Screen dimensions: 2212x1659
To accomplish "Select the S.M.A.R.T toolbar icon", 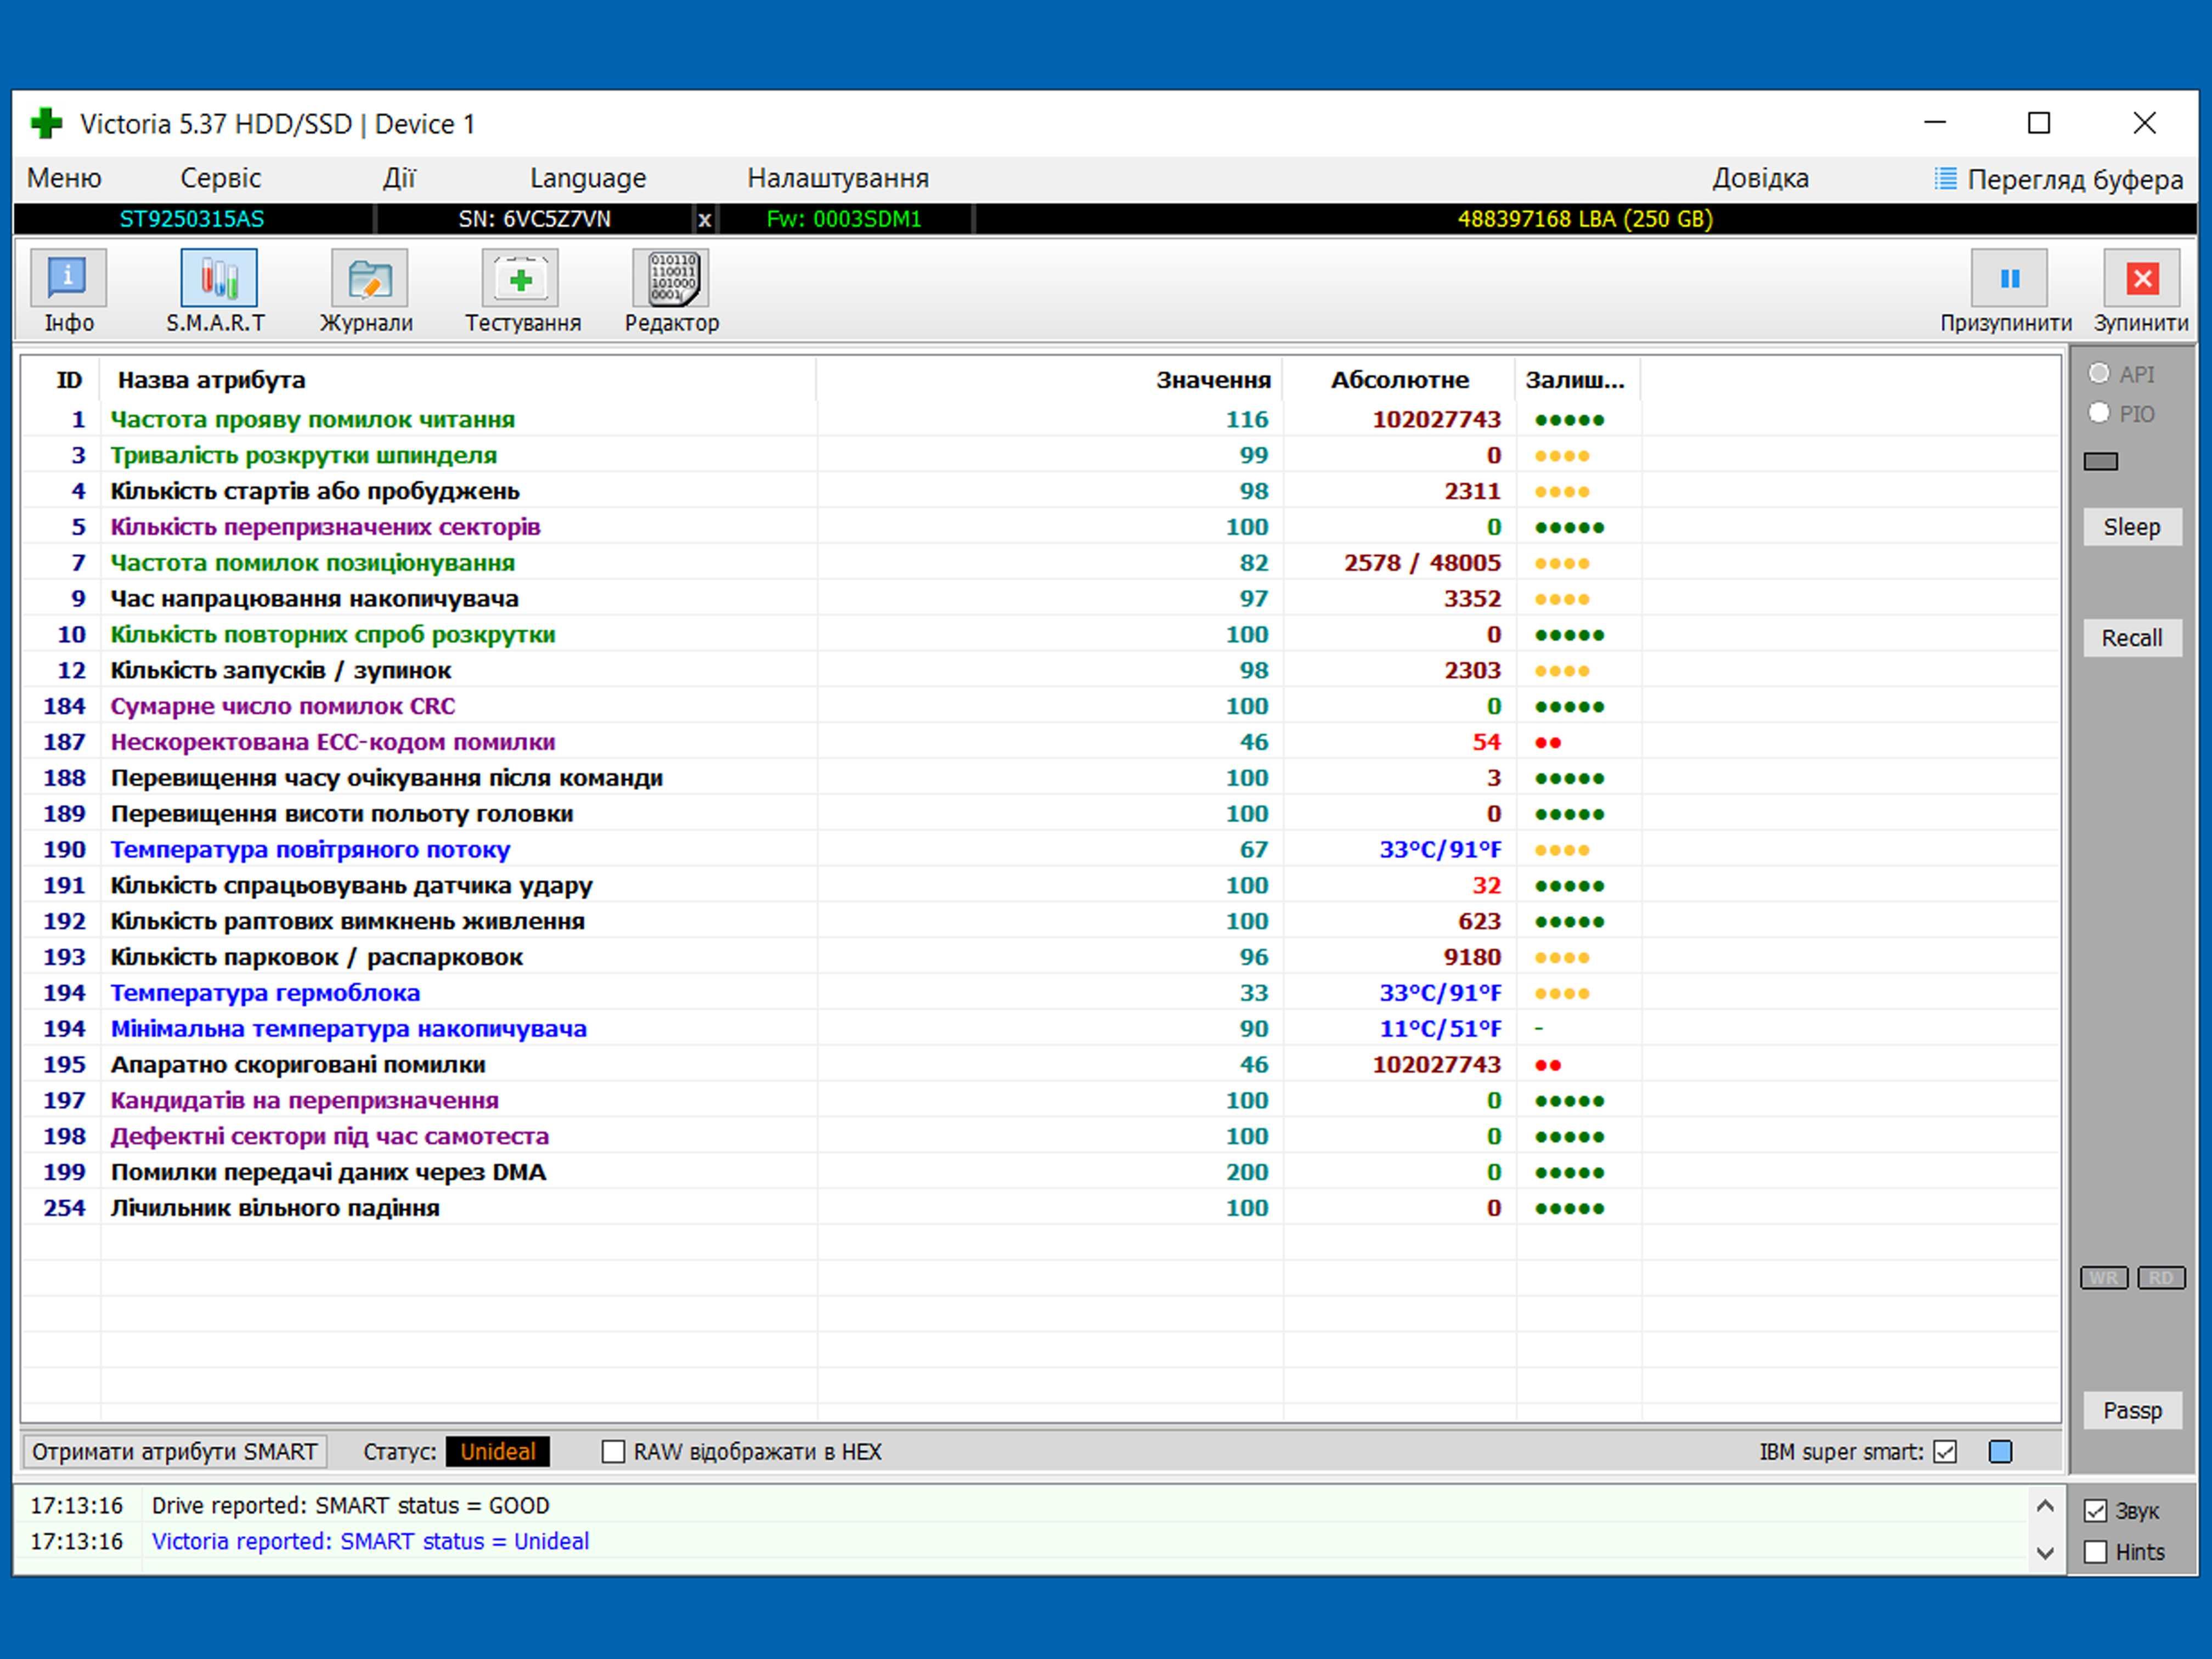I will click(x=218, y=277).
